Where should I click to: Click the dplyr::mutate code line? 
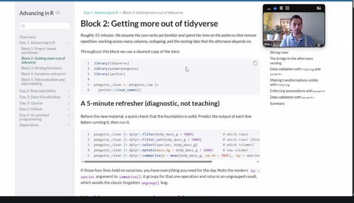click(153, 150)
